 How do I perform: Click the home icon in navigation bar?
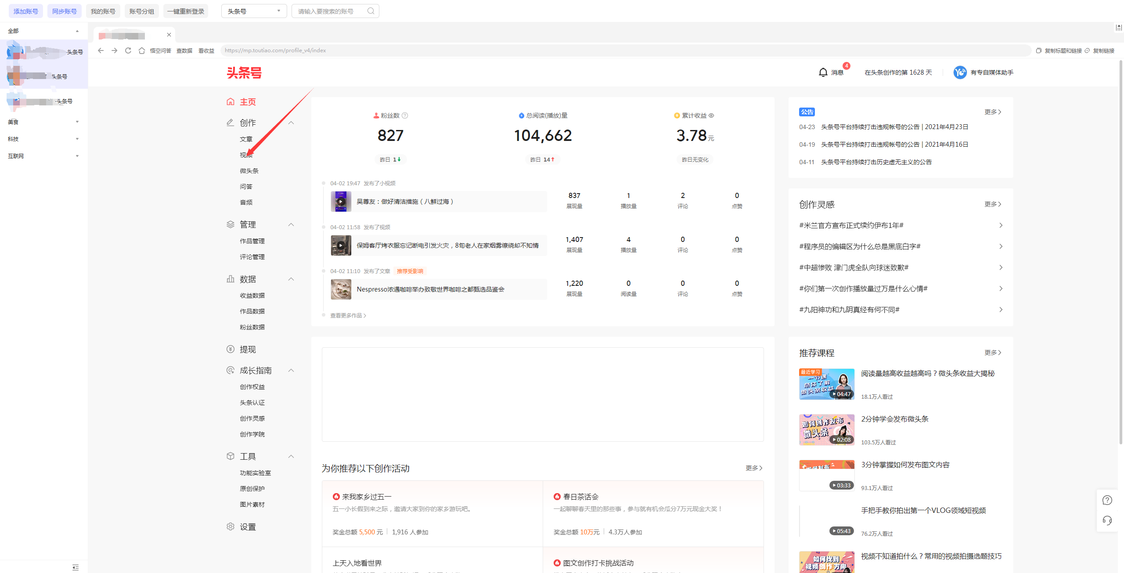(x=141, y=50)
